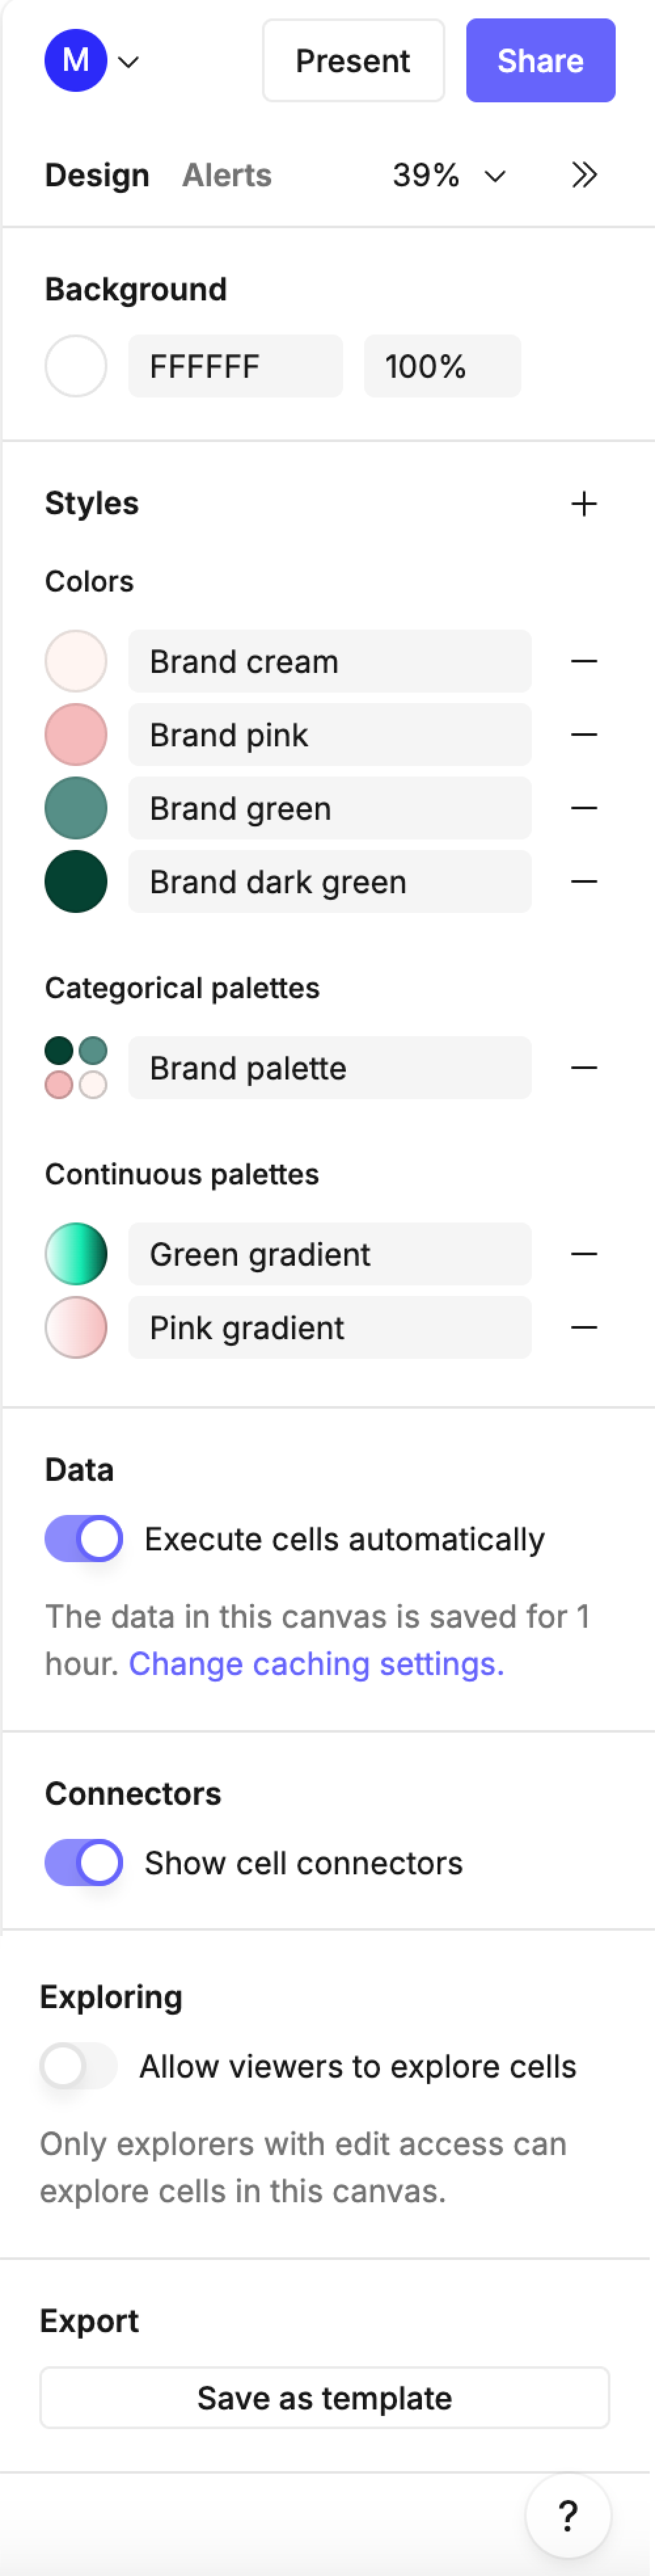
Task: Open the Brand palette swatch picker
Action: (76, 1068)
